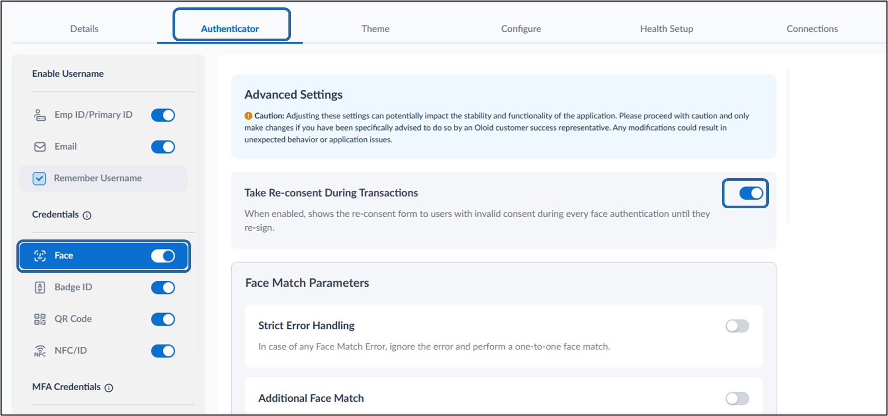
Task: Toggle the Badge ID switch
Action: click(163, 288)
